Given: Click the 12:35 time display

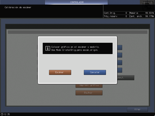Looking at the screenshot, I should [7, 114].
